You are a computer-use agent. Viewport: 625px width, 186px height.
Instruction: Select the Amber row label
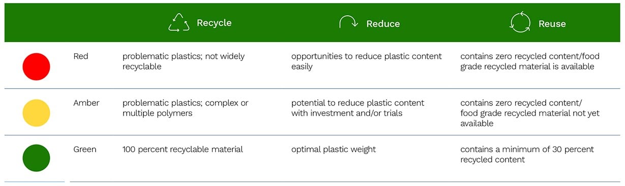(x=86, y=103)
